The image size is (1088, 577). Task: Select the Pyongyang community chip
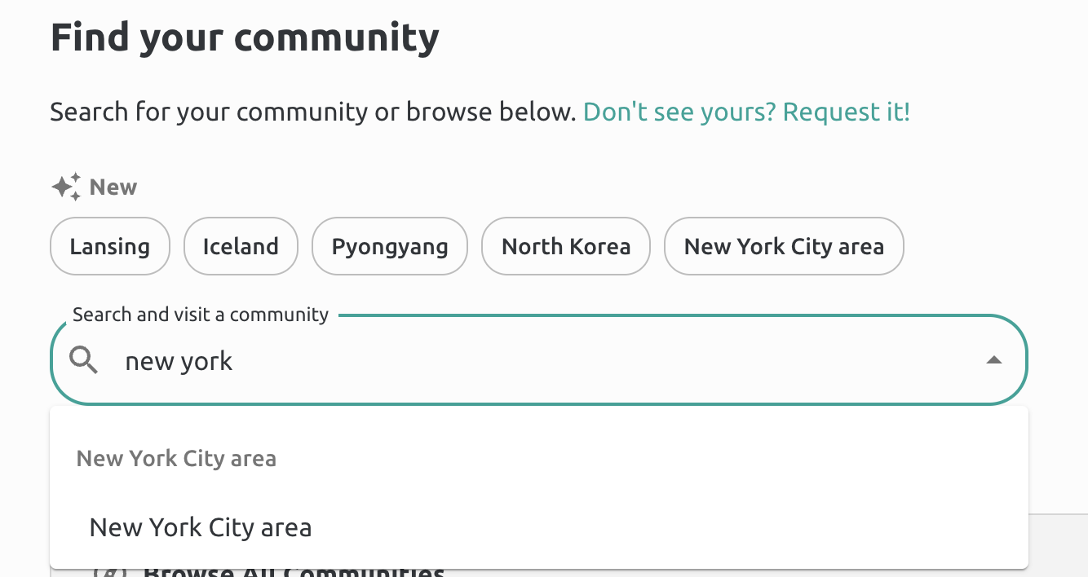tap(389, 246)
